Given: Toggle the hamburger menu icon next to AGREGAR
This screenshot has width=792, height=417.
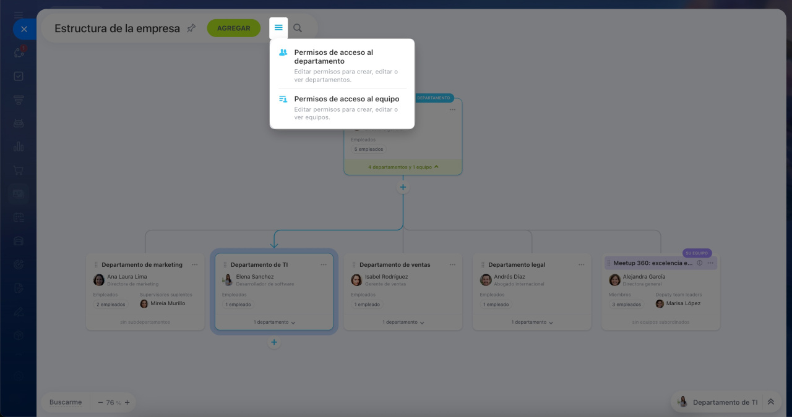Looking at the screenshot, I should (x=278, y=28).
